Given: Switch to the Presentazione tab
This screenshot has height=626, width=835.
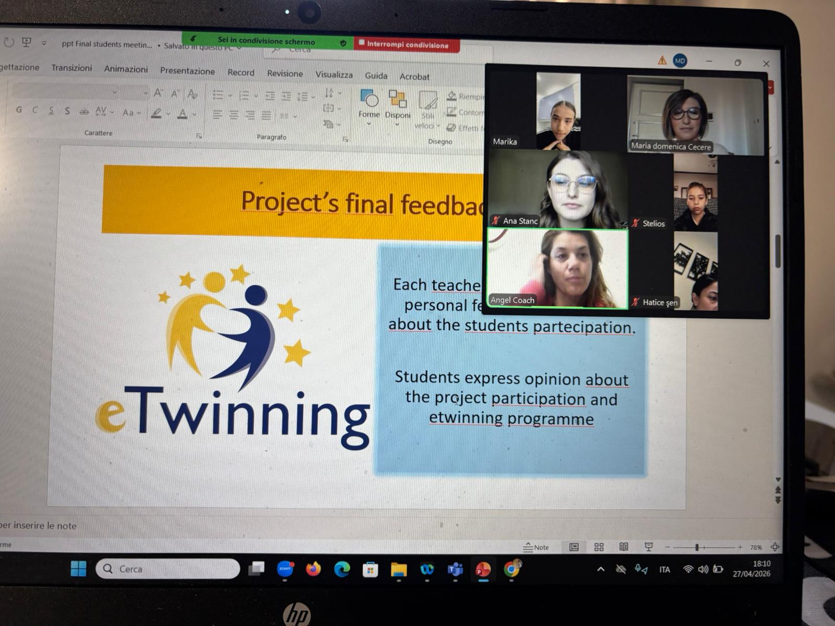Looking at the screenshot, I should (187, 71).
